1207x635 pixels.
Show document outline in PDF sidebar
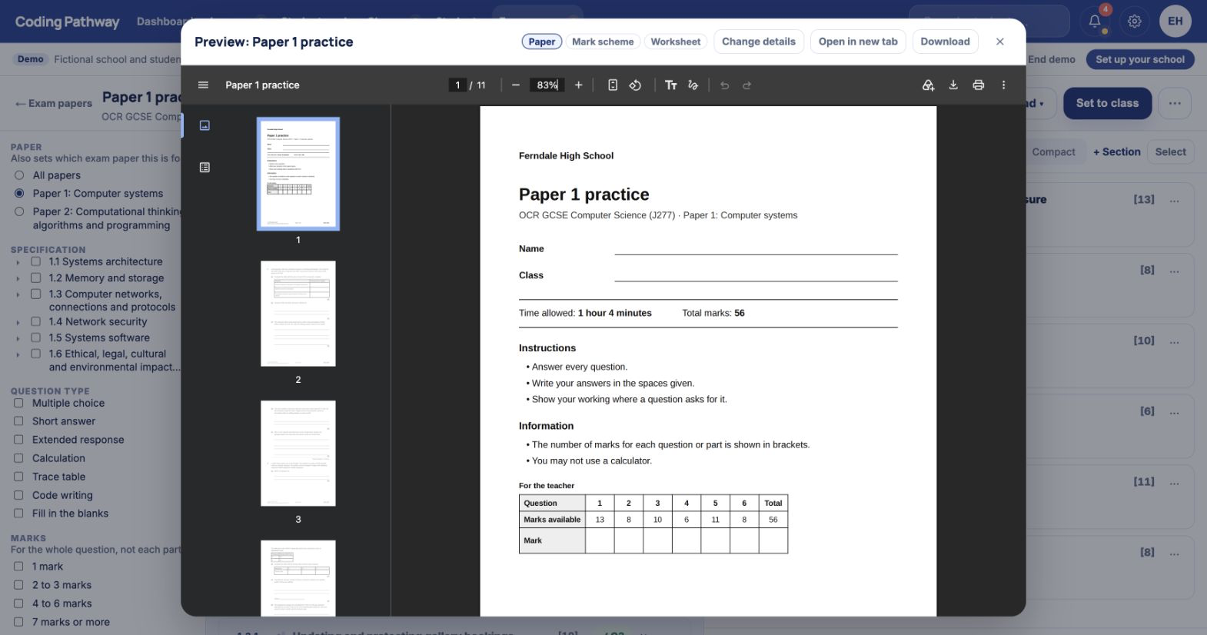click(204, 168)
